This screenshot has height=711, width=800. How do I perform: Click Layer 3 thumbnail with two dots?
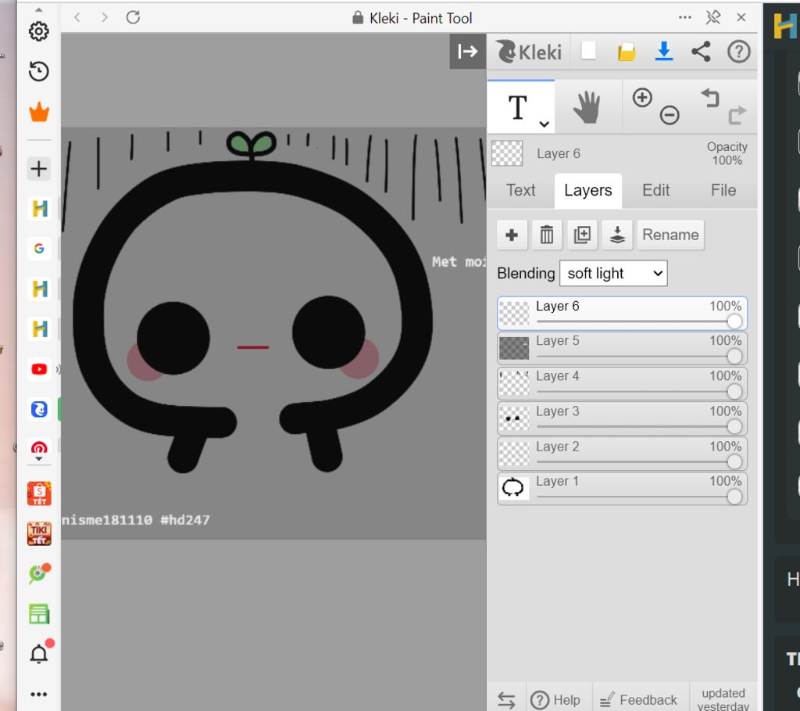pos(514,418)
